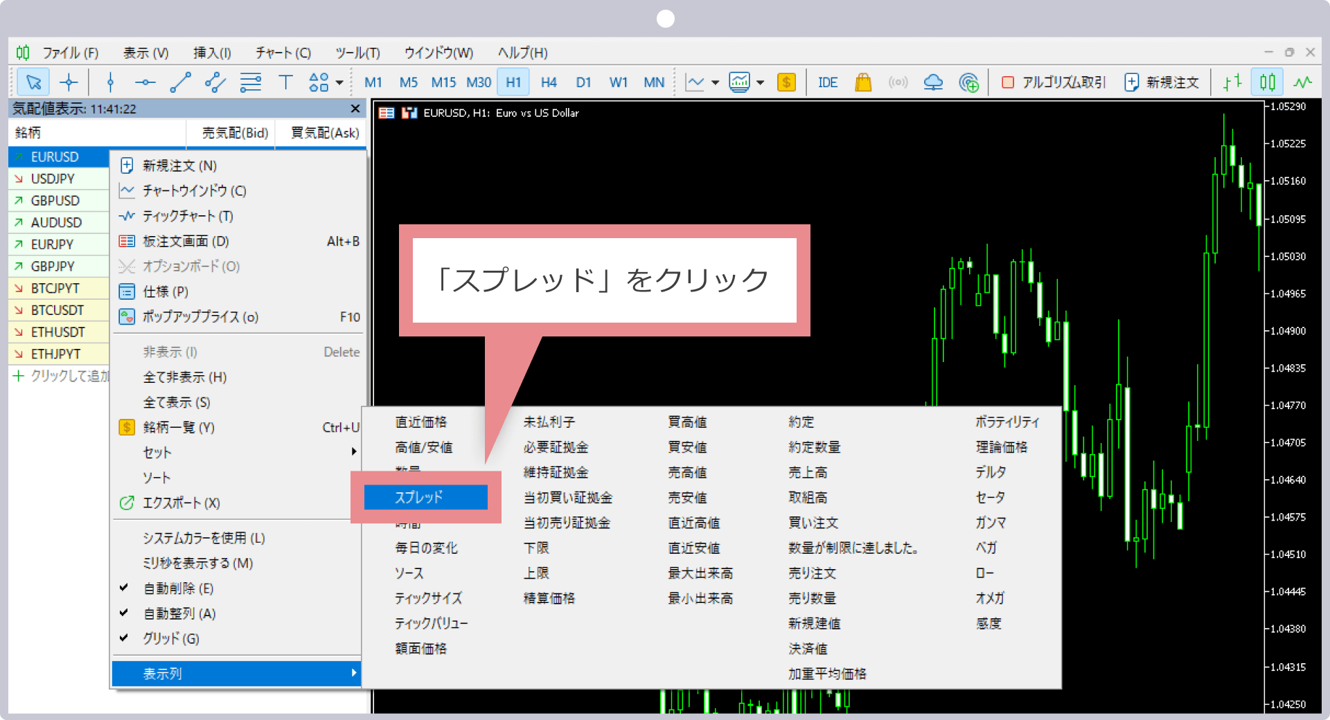Open the MQL5 Market shopping bag icon
Image resolution: width=1330 pixels, height=720 pixels.
pyautogui.click(x=863, y=82)
